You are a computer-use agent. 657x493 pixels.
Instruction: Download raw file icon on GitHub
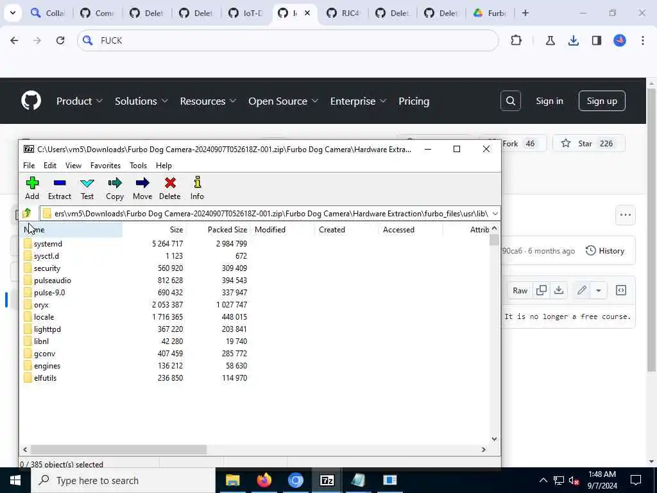559,290
